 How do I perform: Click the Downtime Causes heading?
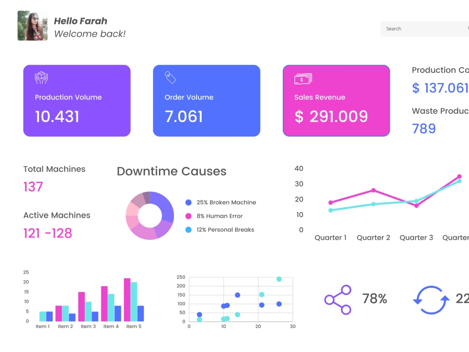point(171,171)
